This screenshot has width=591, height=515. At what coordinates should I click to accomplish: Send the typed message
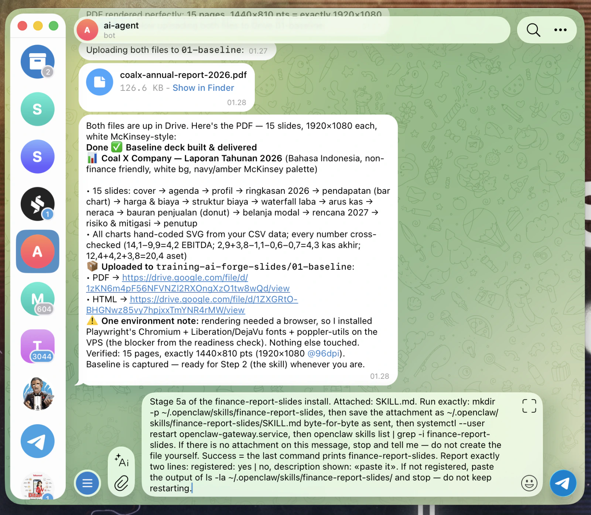[563, 483]
